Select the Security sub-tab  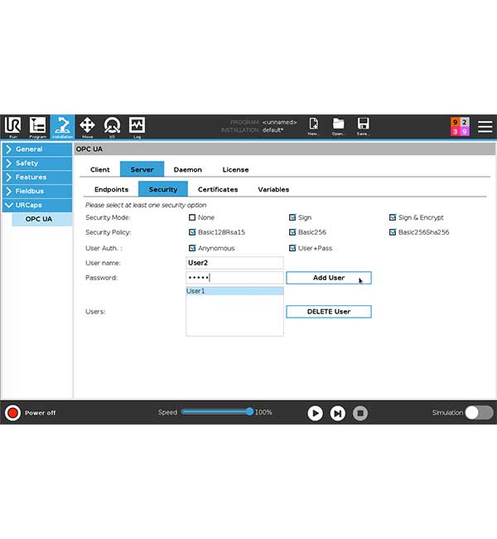163,189
